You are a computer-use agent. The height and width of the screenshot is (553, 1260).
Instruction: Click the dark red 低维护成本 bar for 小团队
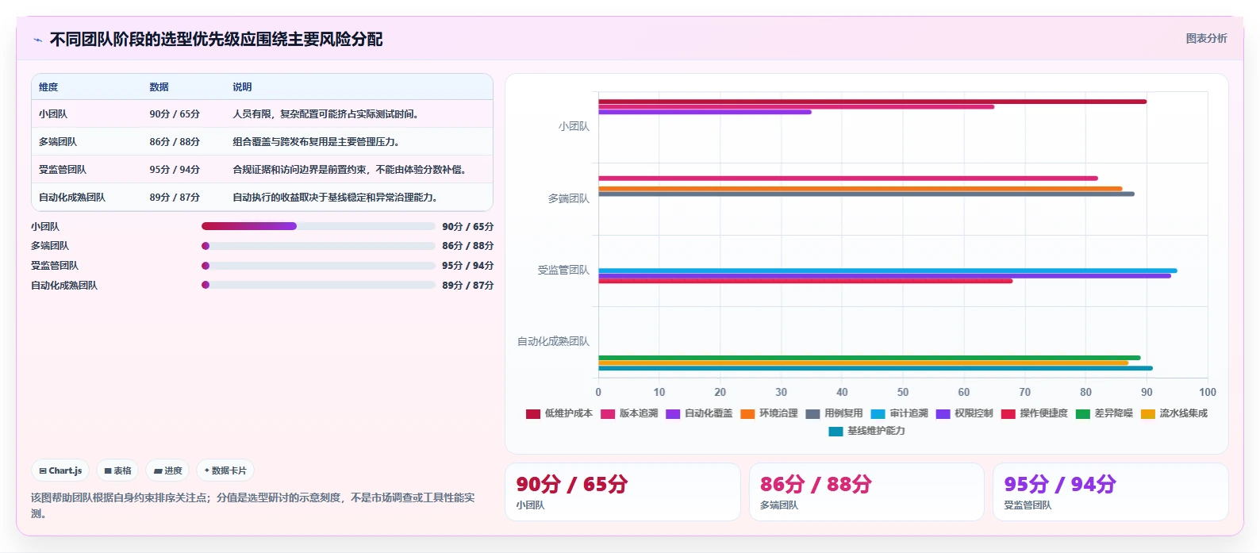point(872,102)
